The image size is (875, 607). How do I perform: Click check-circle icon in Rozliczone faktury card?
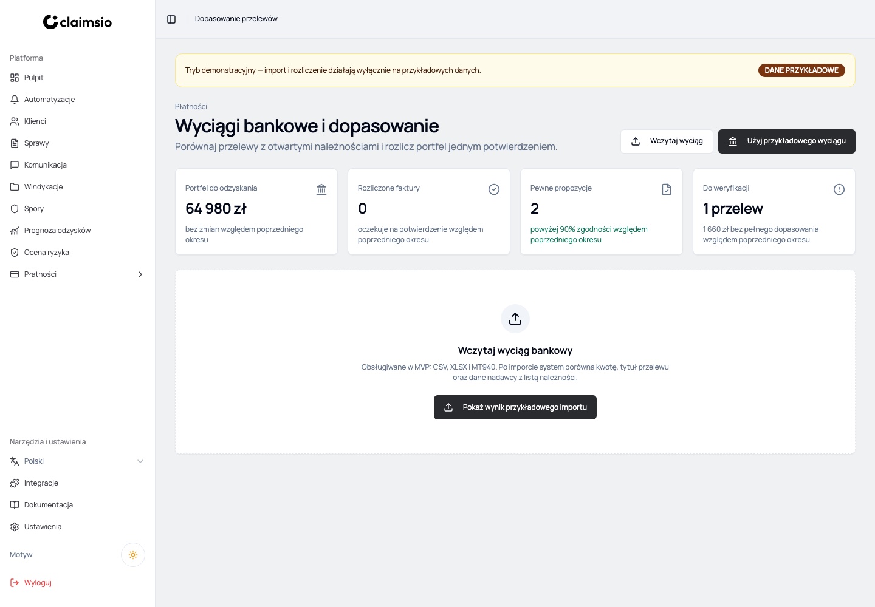tap(494, 189)
